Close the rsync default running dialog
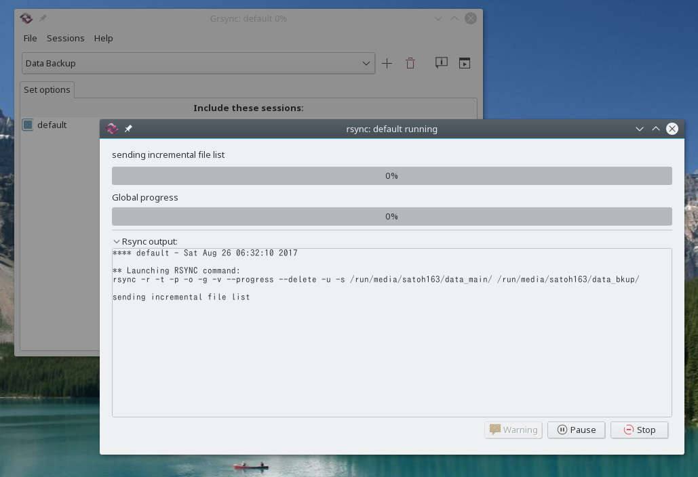The height and width of the screenshot is (477, 698). (x=672, y=129)
